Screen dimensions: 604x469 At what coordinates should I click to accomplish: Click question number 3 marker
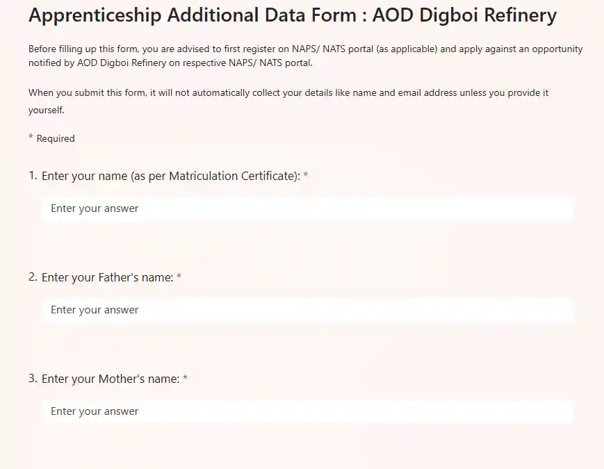coord(33,379)
